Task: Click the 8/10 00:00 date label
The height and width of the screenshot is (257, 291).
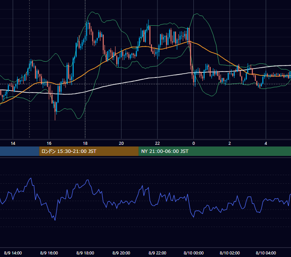Action: click(193, 253)
